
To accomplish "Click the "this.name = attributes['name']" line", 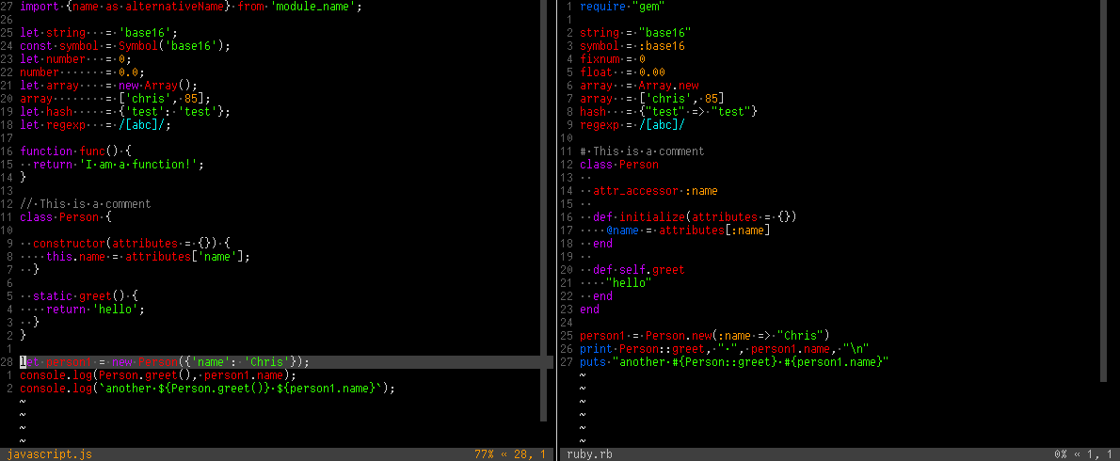I will pos(135,257).
